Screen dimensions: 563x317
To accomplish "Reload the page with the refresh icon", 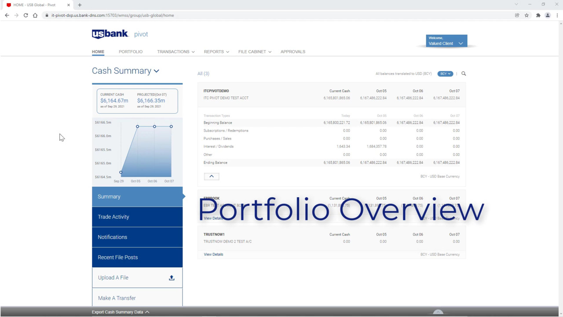I will [26, 15].
